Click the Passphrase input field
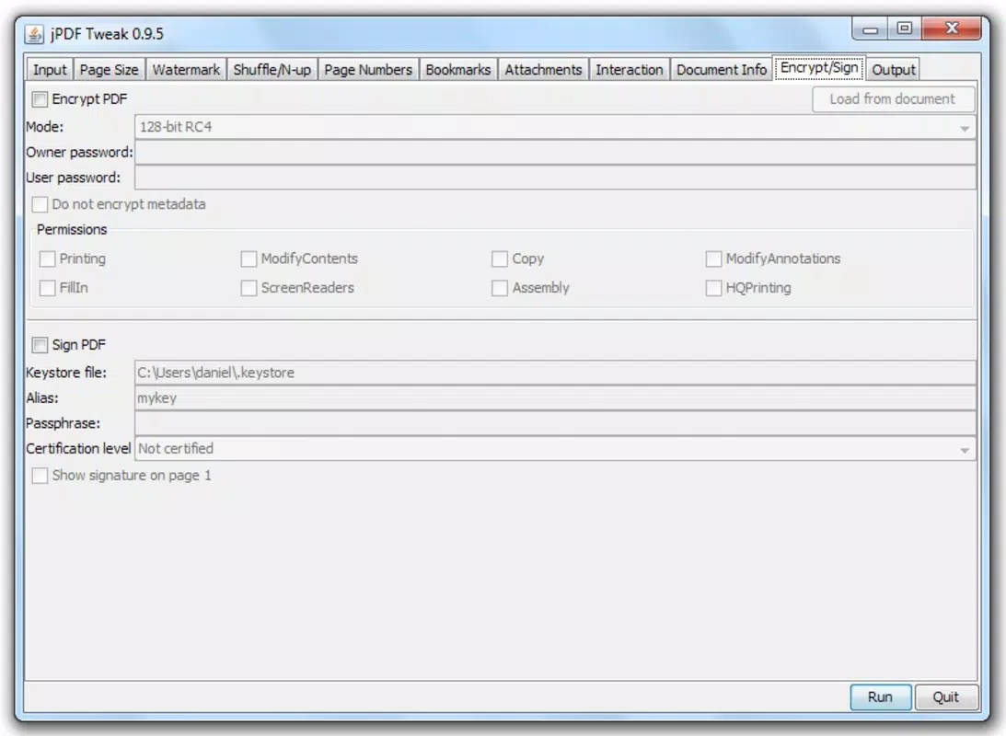The image size is (1006, 736). [556, 423]
